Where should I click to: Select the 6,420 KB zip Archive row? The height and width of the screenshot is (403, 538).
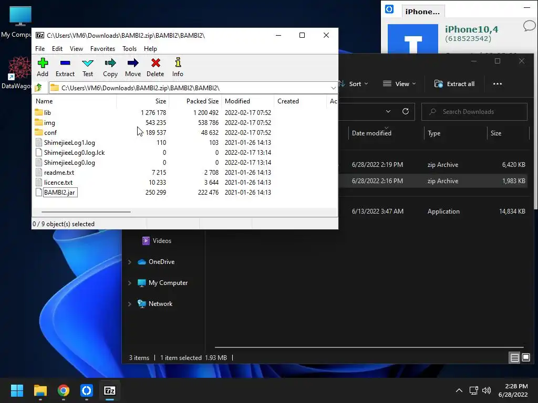pos(433,164)
